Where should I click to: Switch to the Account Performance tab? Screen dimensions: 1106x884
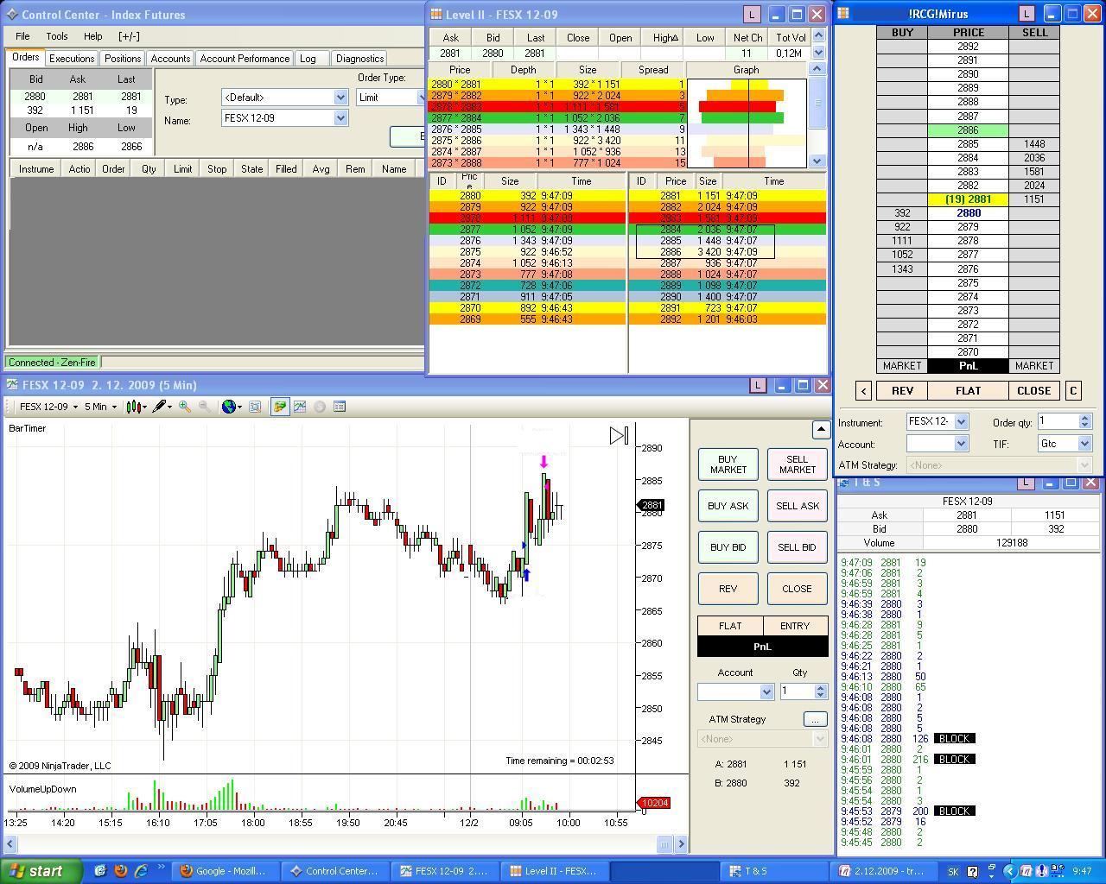(245, 59)
